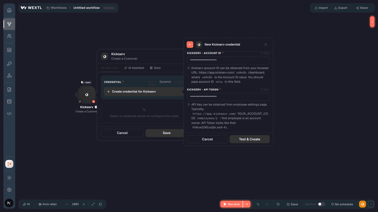The height and width of the screenshot is (212, 378).
Task: Select the Dynamic credential mode
Action: pos(165,82)
